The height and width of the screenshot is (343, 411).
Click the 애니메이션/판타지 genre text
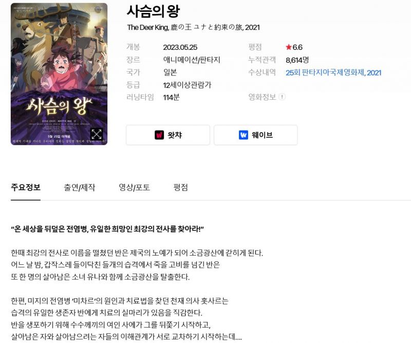[x=192, y=60]
